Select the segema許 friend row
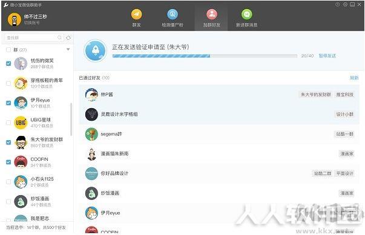Image resolution: width=365 pixels, height=235 pixels. [x=219, y=134]
